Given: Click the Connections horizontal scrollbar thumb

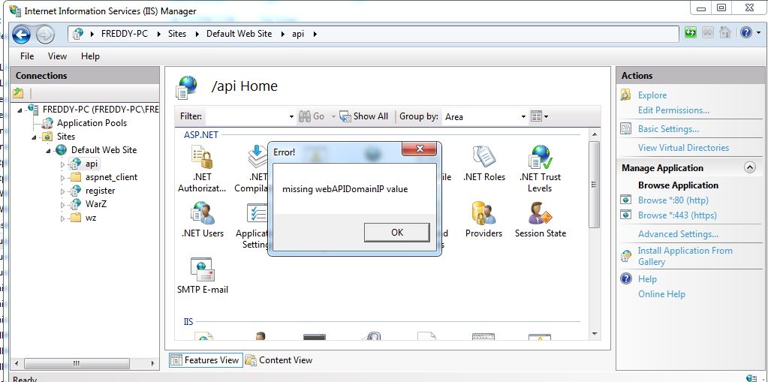Looking at the screenshot, I should [77, 363].
